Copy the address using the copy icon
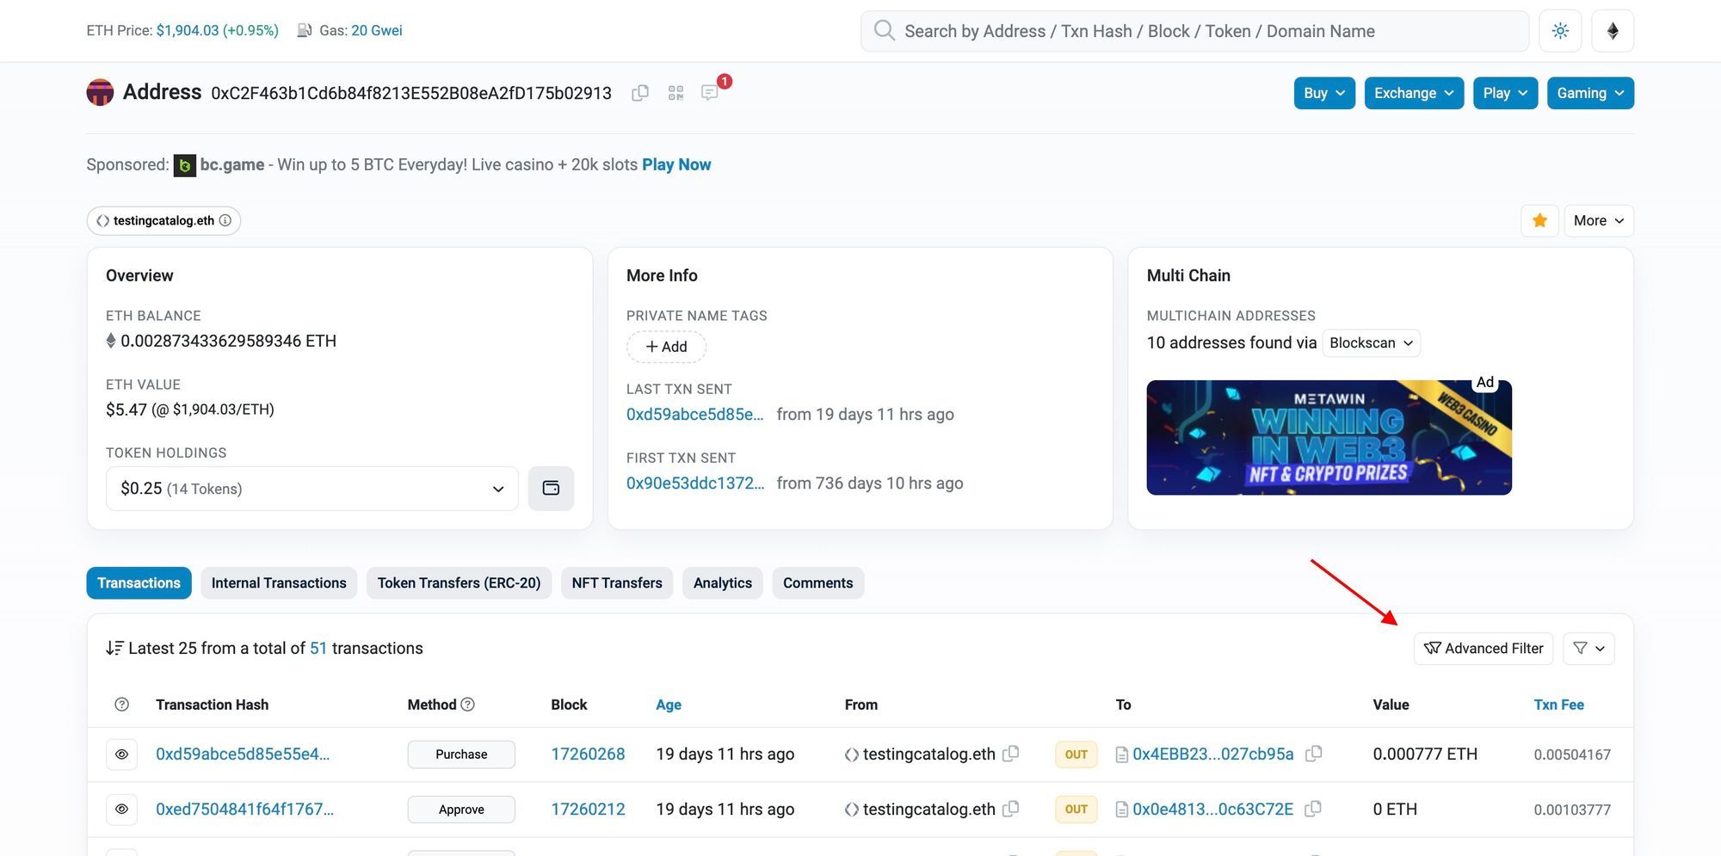This screenshot has height=856, width=1721. (x=640, y=92)
